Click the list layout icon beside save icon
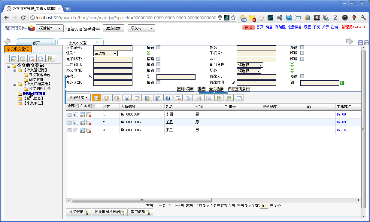Viewport: 370px width, 222px height. click(x=366, y=43)
